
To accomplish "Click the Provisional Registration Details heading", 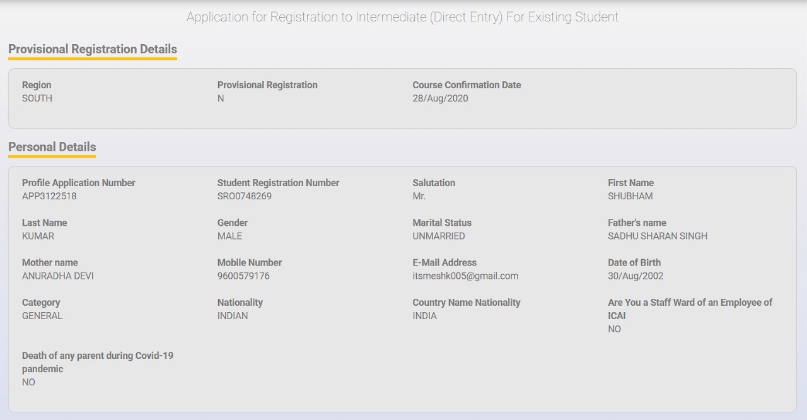I will [93, 49].
